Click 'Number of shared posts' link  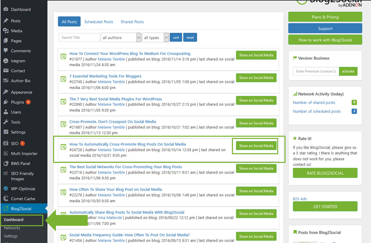(x=314, y=102)
